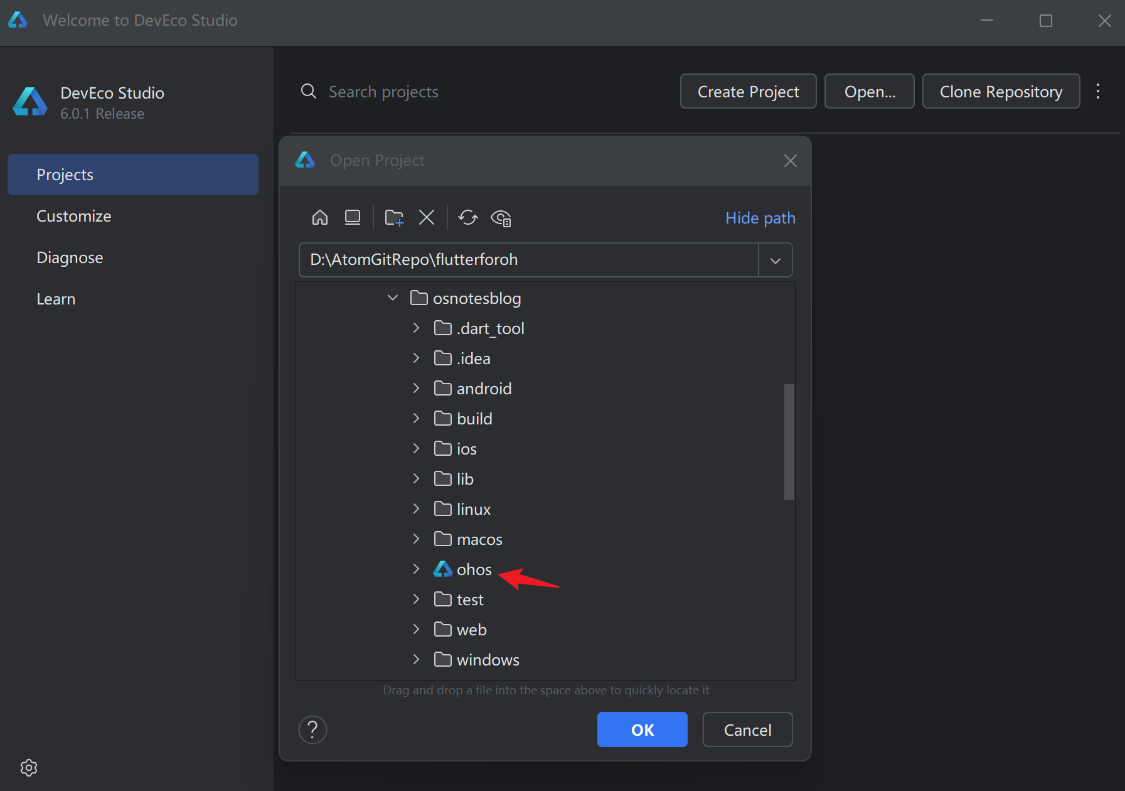Expand the build folder
1125x791 pixels.
[x=416, y=418]
